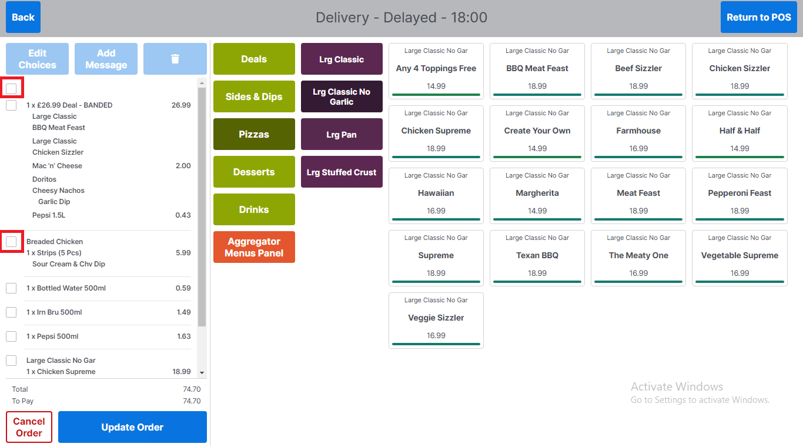Image resolution: width=803 pixels, height=447 pixels.
Task: Open Aggregator Menus Panel
Action: coord(254,247)
